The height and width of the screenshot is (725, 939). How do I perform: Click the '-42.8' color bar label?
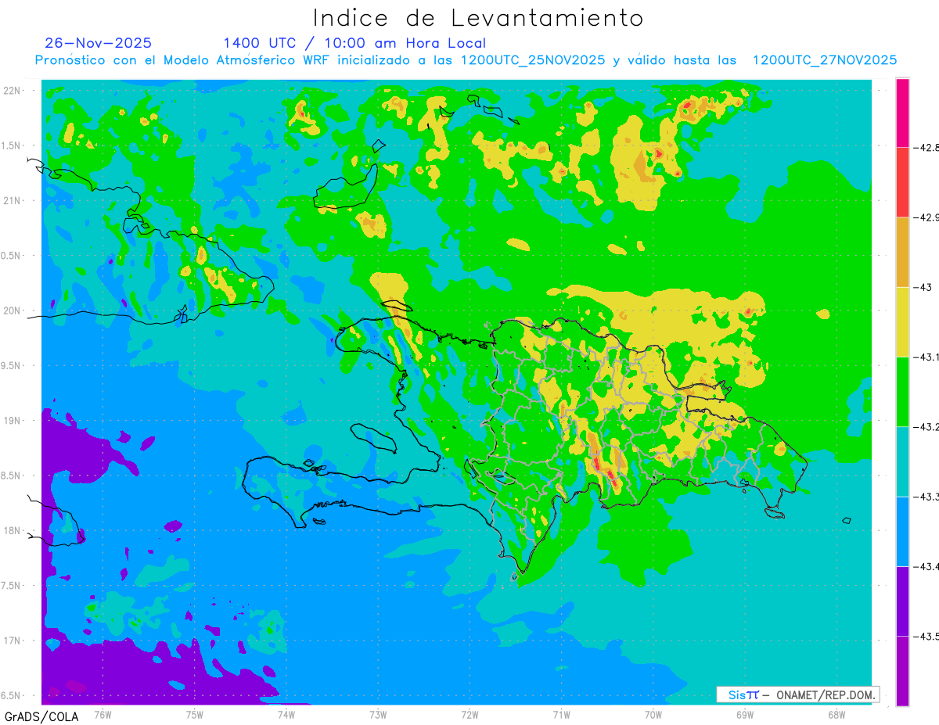tap(926, 147)
